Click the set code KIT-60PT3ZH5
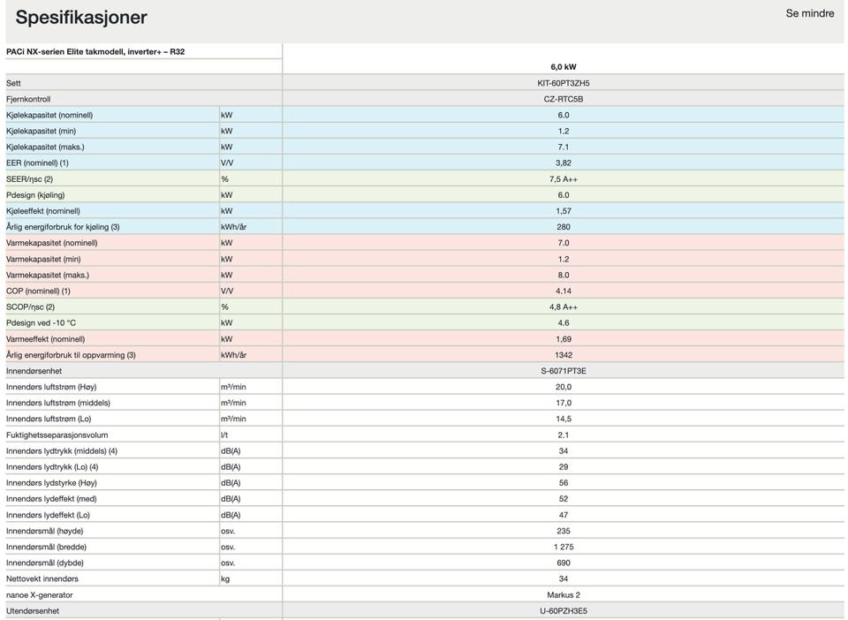The width and height of the screenshot is (848, 620). point(563,83)
